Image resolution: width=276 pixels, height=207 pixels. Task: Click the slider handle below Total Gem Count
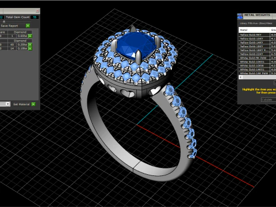click(x=4, y=21)
